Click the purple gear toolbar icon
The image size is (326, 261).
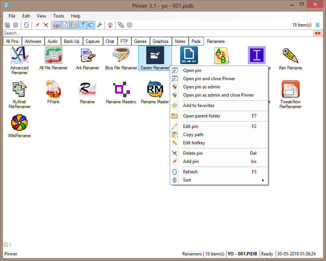[130, 25]
